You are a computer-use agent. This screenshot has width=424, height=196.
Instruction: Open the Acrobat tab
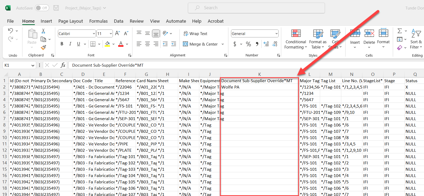(x=215, y=21)
